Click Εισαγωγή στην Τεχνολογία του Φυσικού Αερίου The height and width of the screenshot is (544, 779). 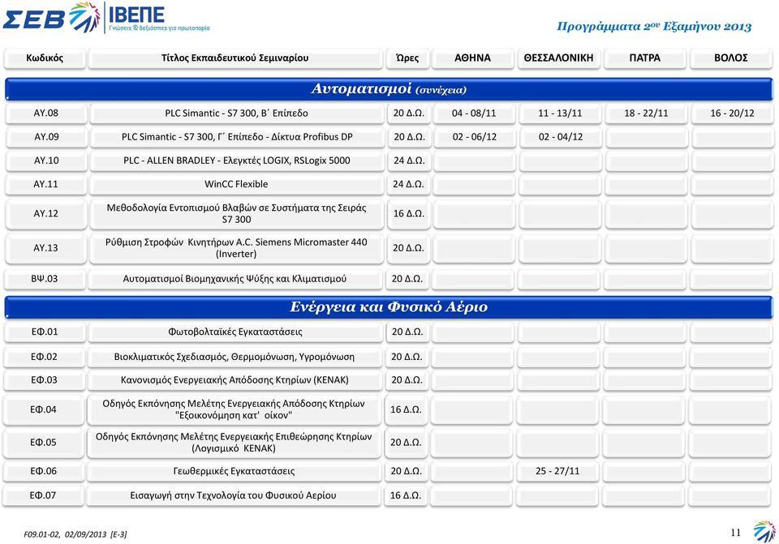pyautogui.click(x=234, y=495)
